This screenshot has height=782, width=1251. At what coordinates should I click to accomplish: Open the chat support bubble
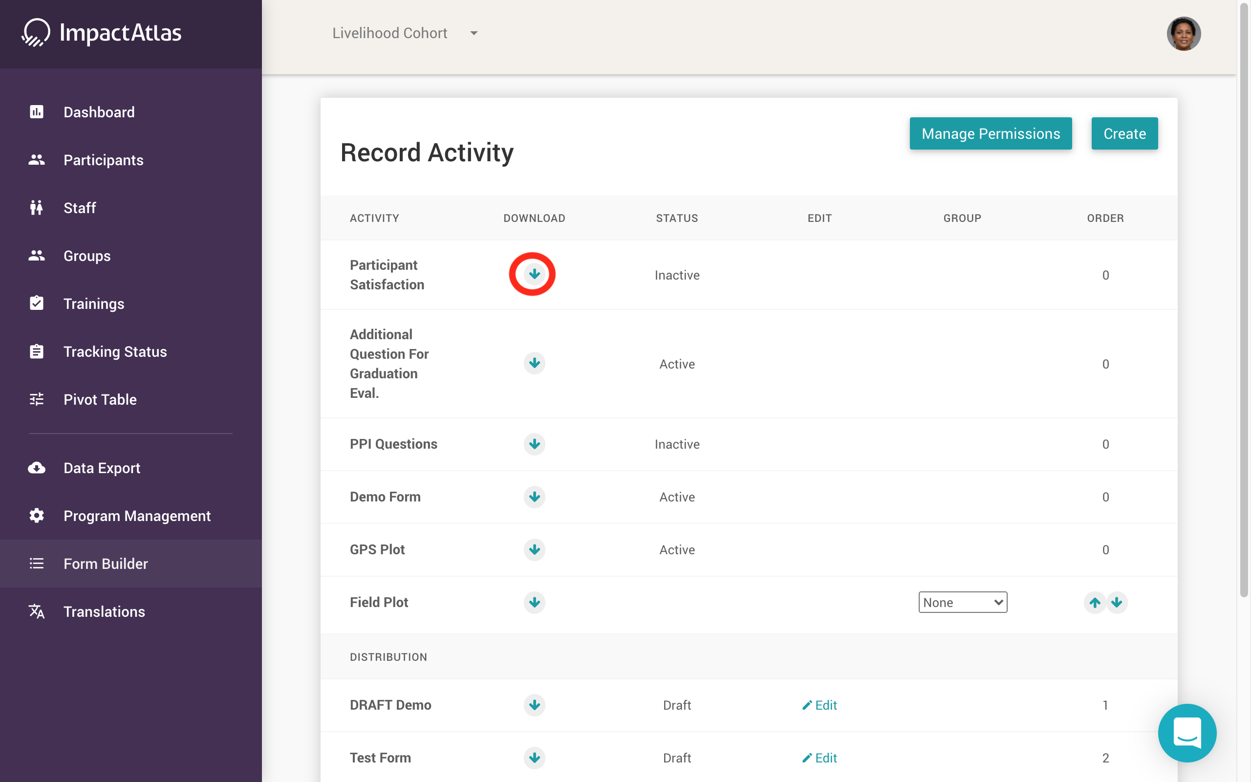click(1186, 733)
